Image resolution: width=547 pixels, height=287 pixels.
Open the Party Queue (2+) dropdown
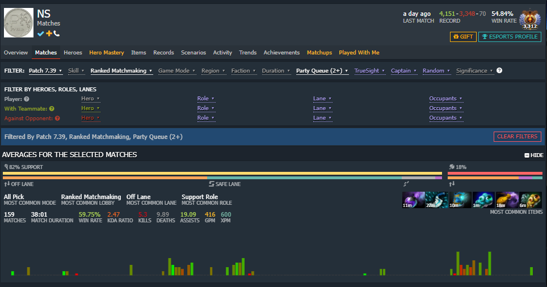pyautogui.click(x=322, y=71)
